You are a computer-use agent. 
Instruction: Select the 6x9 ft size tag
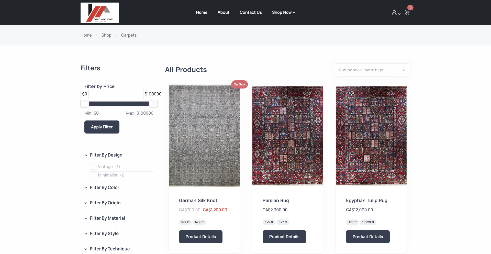(199, 222)
